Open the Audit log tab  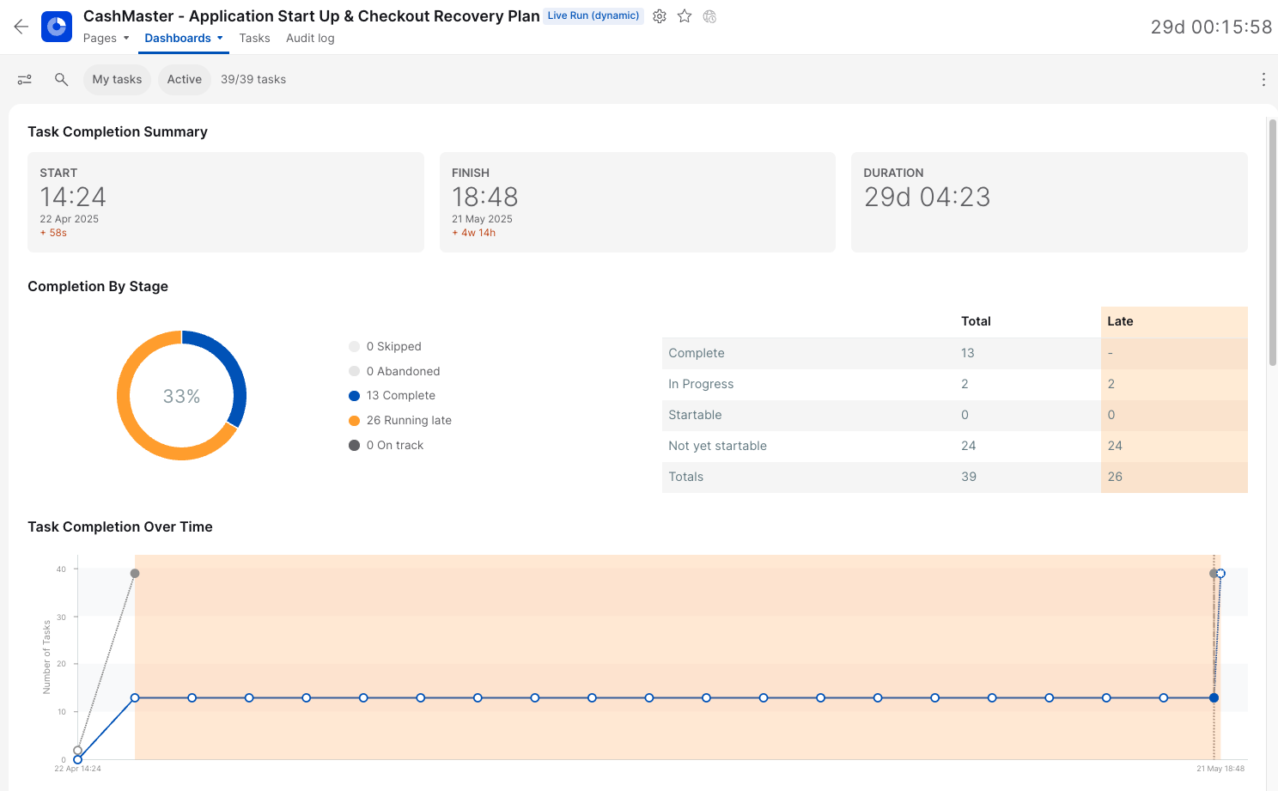tap(310, 38)
